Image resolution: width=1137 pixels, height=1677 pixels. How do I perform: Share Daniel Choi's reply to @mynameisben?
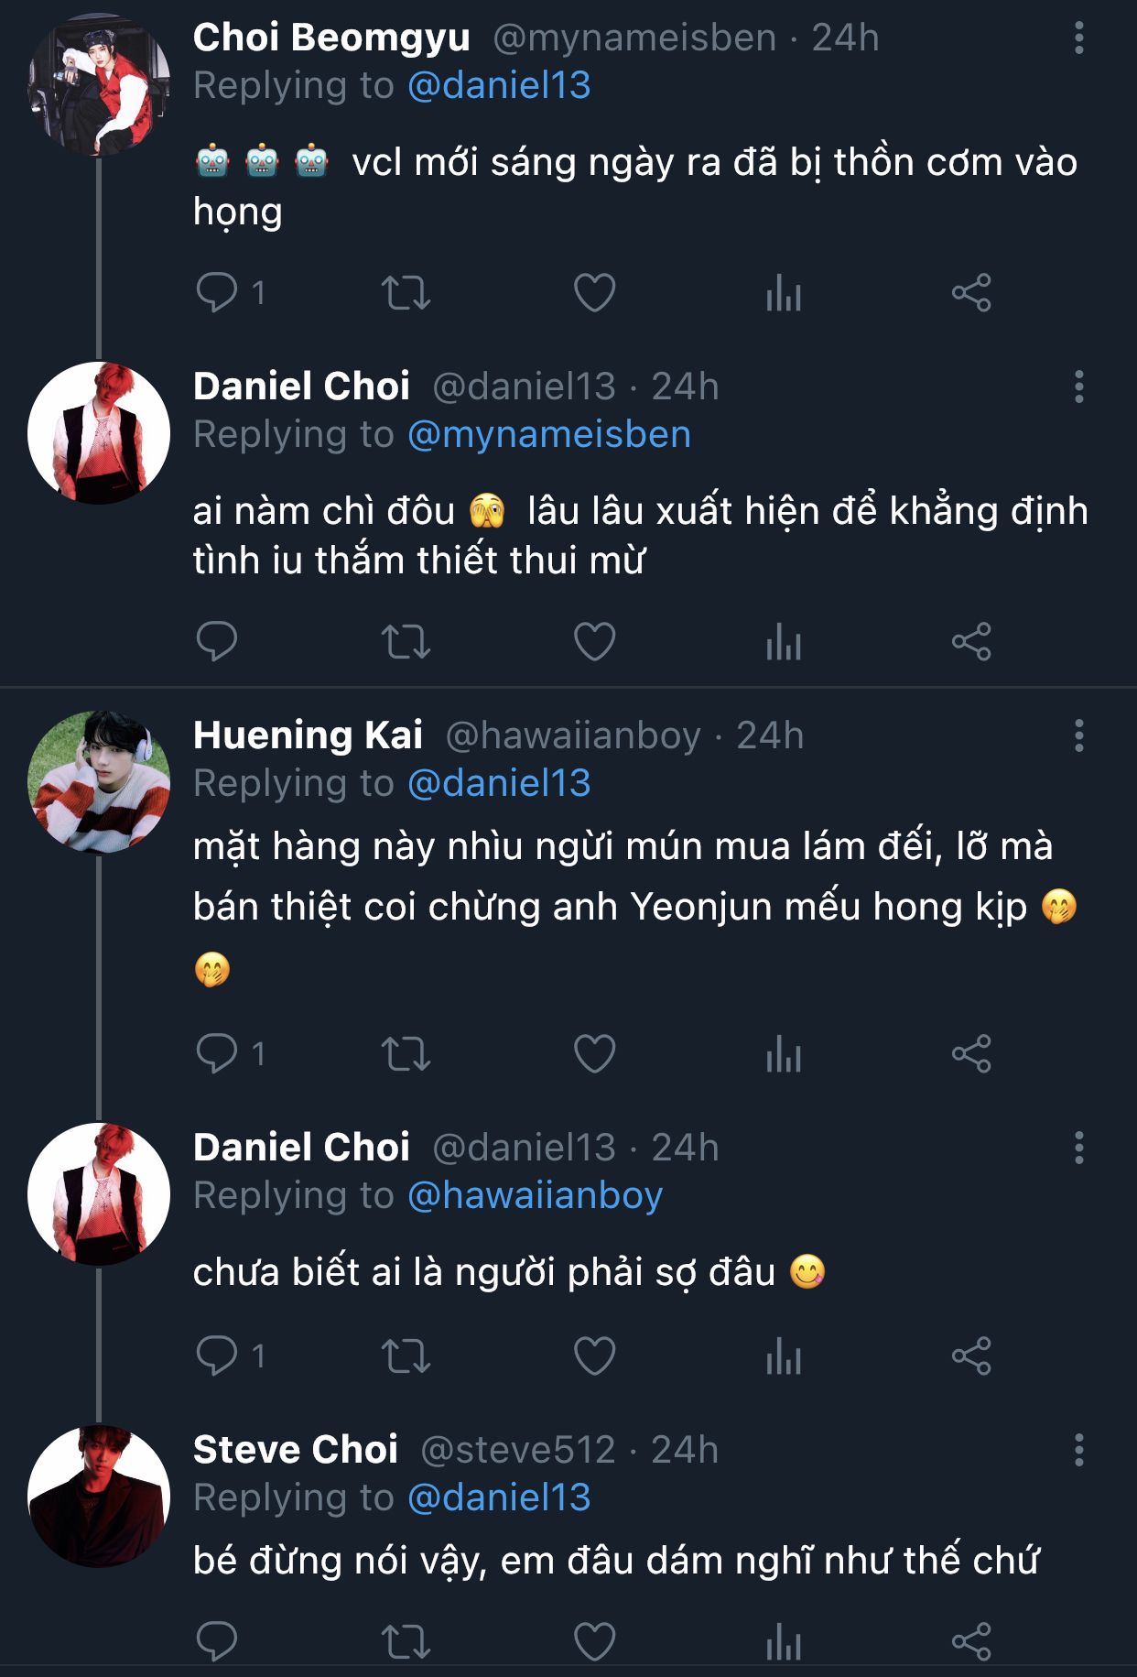pos(971,641)
